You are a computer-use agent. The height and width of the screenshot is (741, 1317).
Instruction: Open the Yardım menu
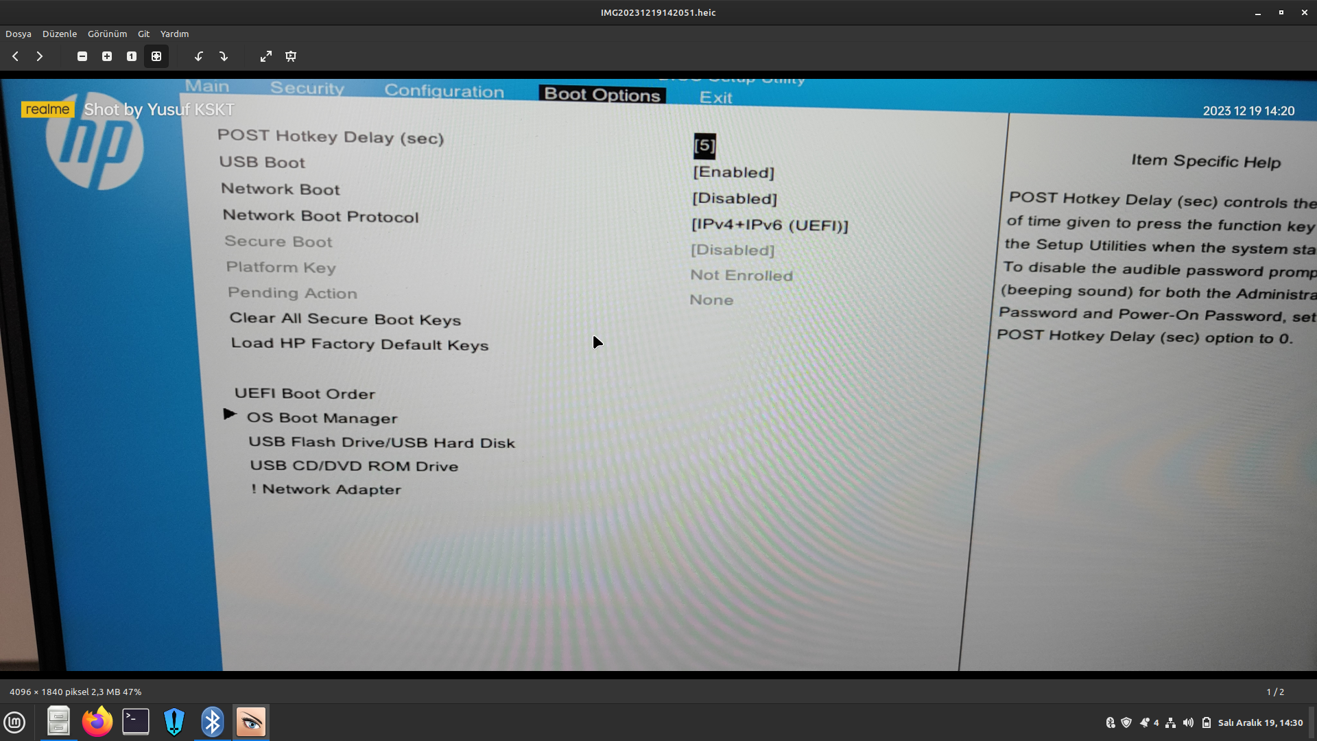[x=174, y=34]
